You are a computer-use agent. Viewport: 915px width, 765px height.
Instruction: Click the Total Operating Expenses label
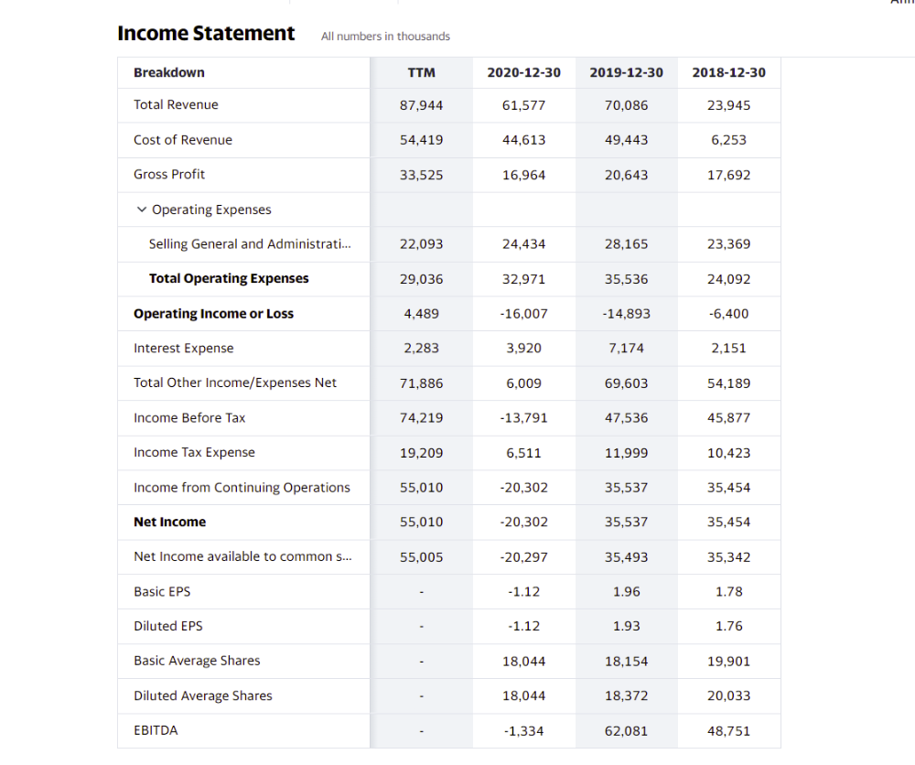(x=229, y=278)
